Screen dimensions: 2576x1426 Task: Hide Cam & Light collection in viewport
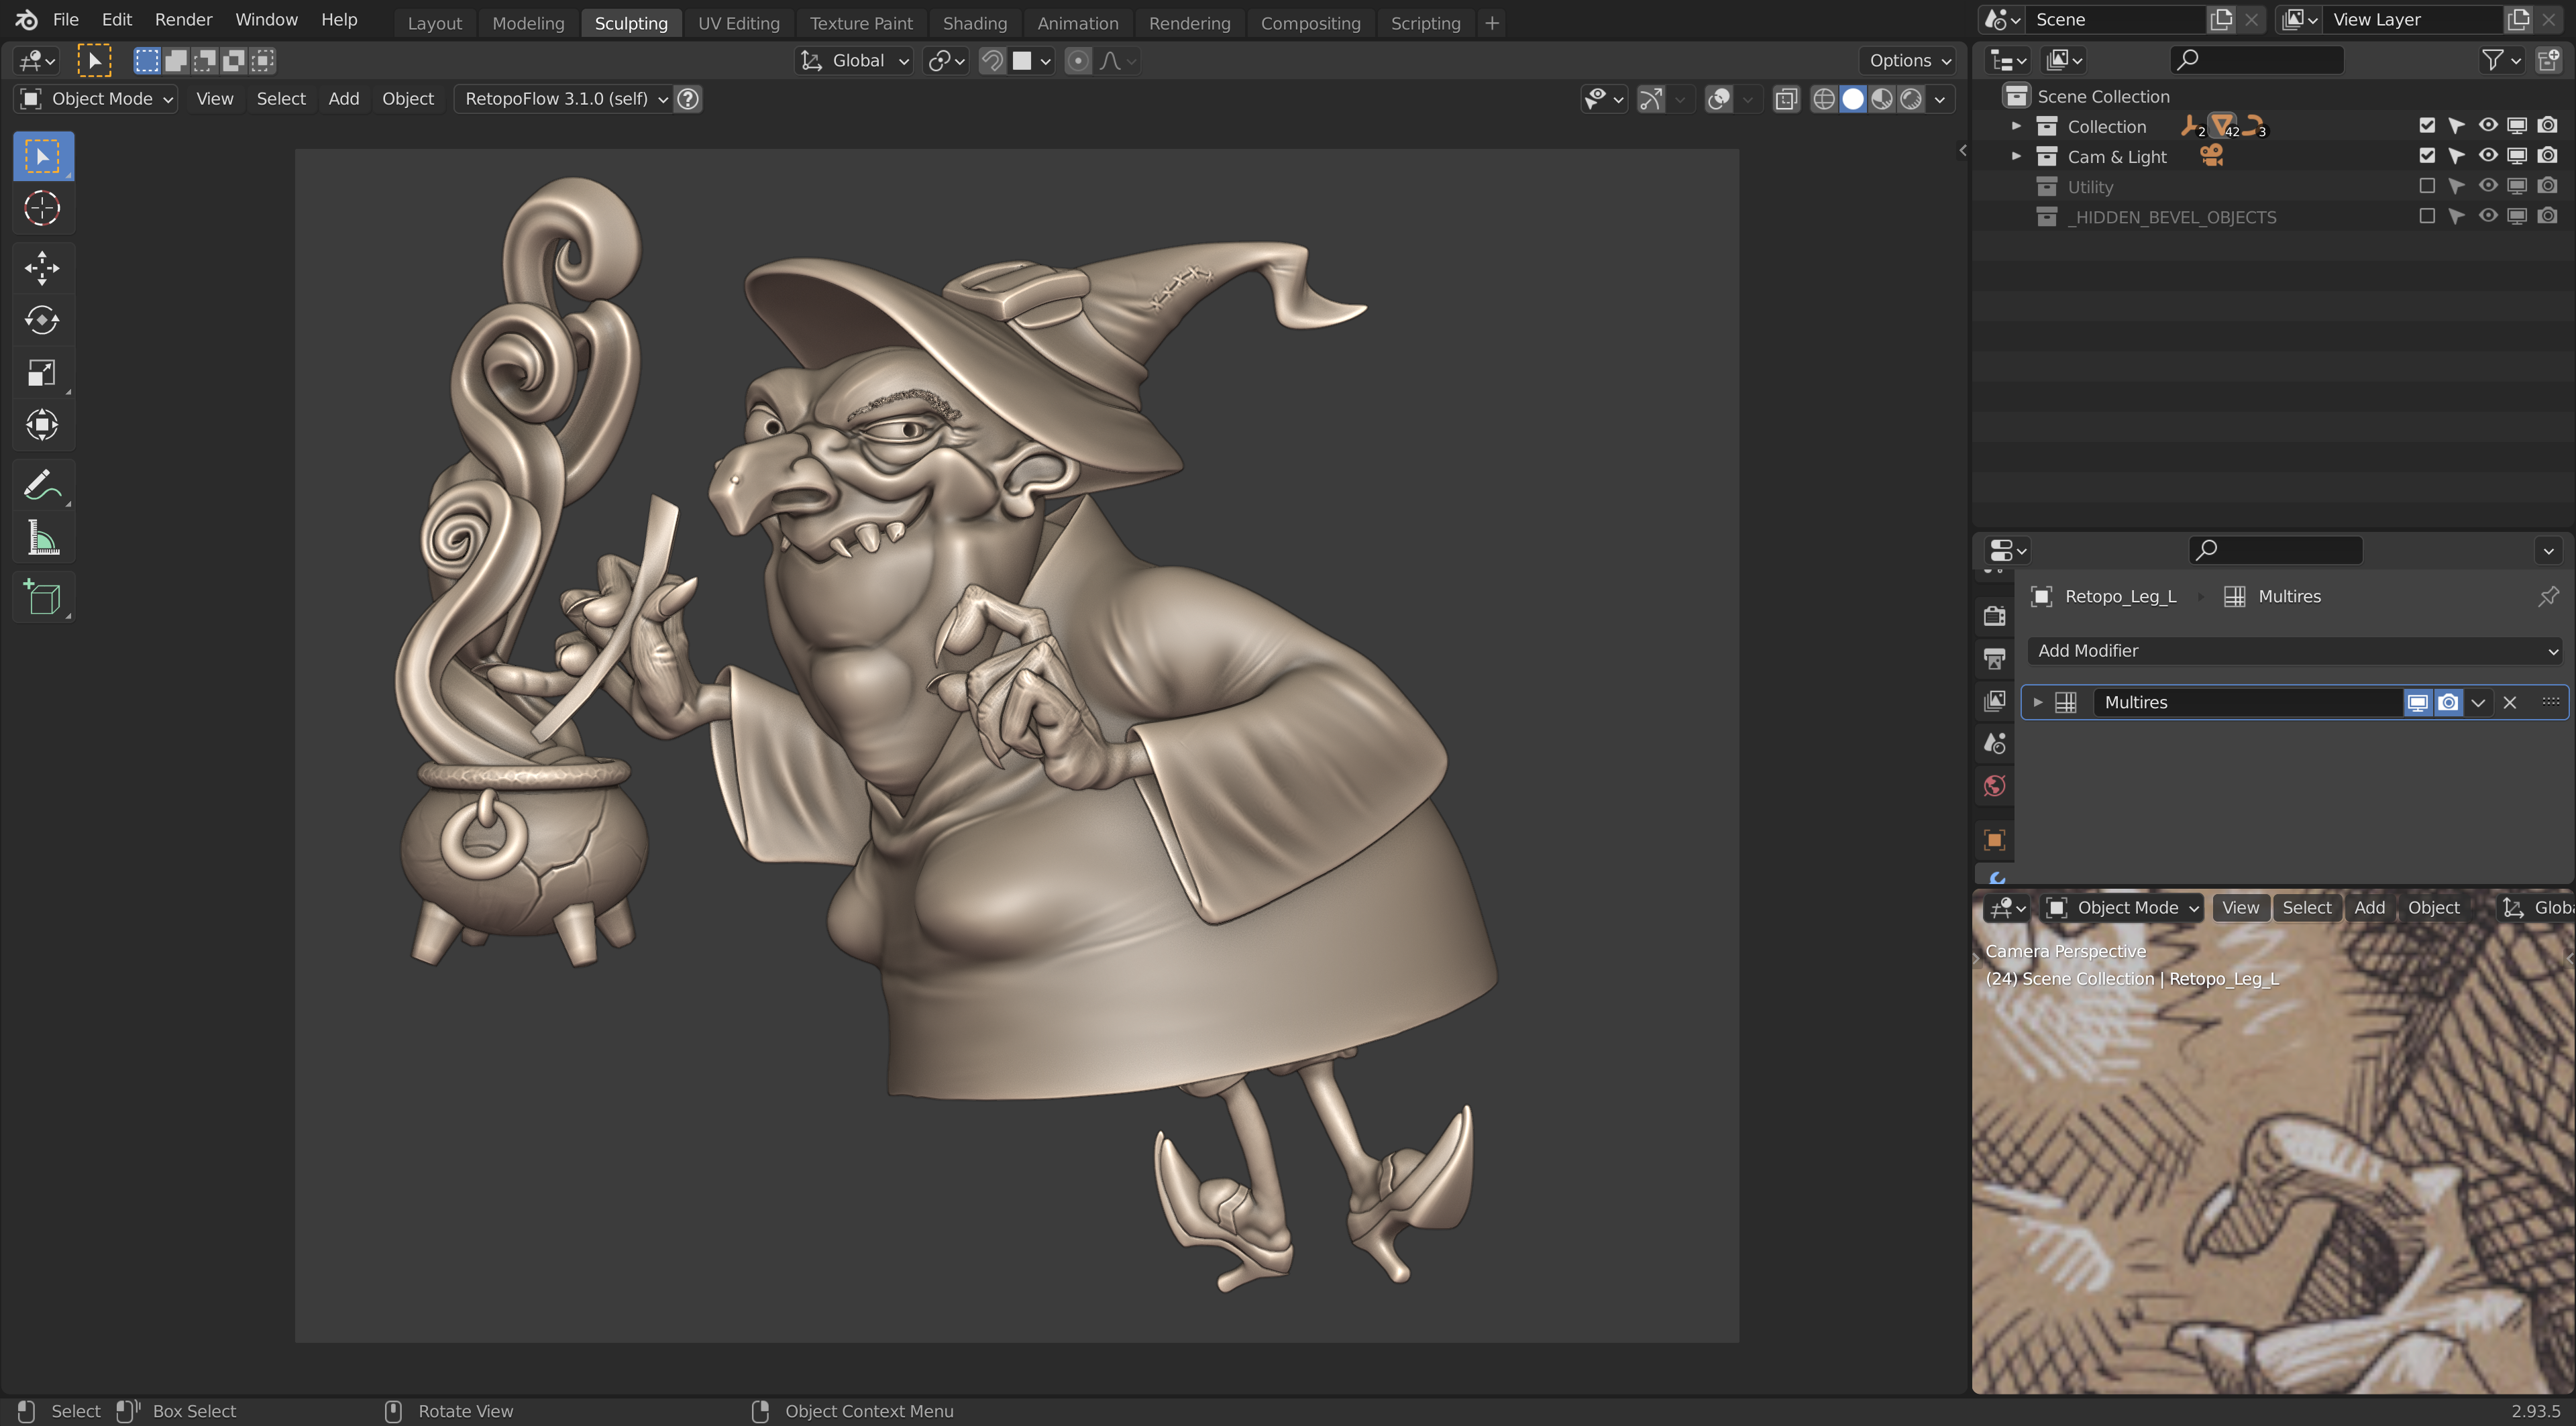[2487, 156]
